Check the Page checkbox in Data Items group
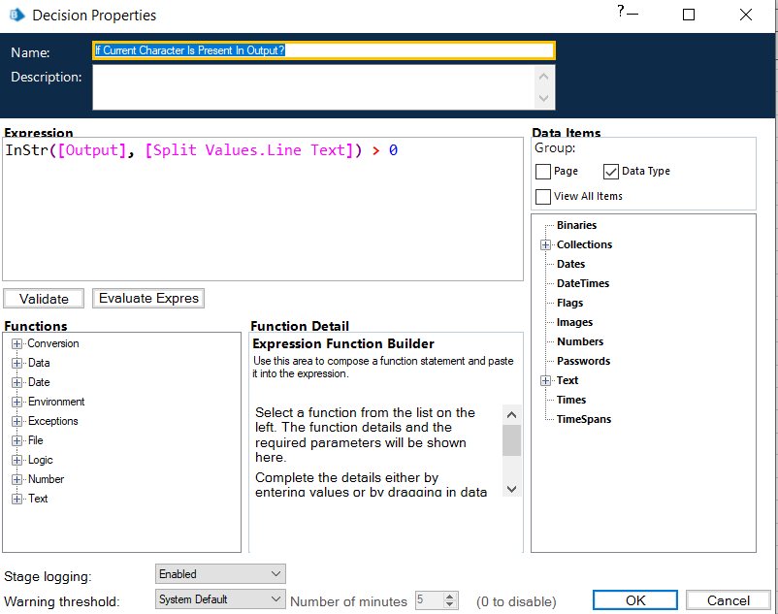The width and height of the screenshot is (778, 614). (544, 171)
